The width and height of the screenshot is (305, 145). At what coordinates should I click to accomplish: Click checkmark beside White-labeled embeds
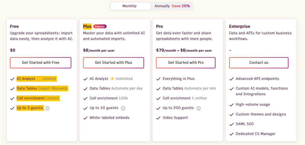pos(85,118)
